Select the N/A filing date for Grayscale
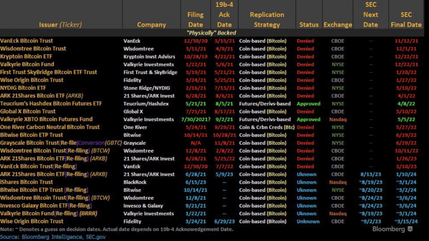 pos(195,143)
